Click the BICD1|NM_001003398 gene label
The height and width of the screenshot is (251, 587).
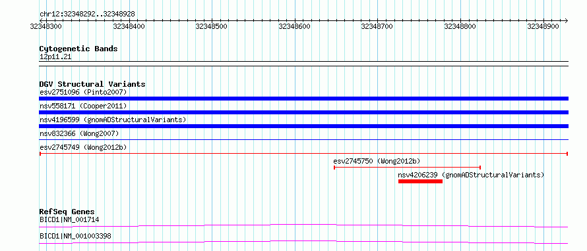coord(75,237)
